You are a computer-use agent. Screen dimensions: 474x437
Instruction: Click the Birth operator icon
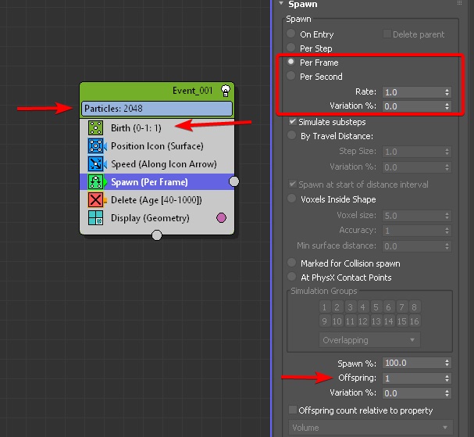click(95, 127)
